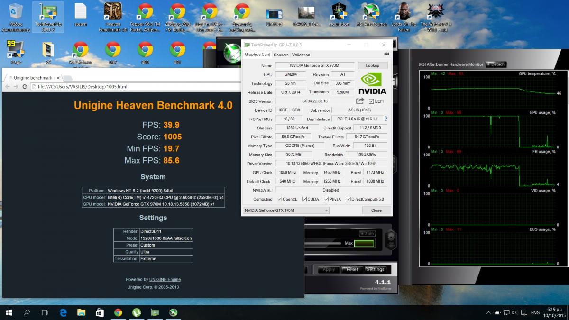Switch to the Validation tab in GPU-Z
569x320 pixels.
click(x=301, y=55)
